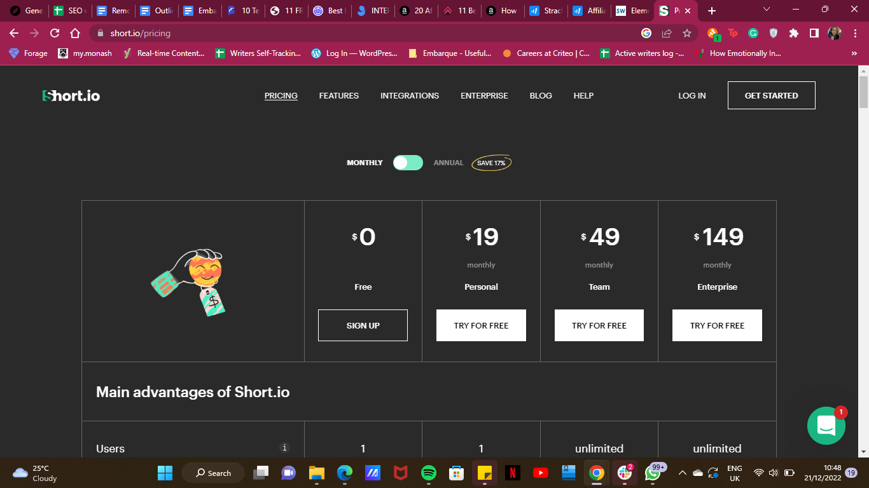
Task: Reload the current page
Action: (x=55, y=33)
